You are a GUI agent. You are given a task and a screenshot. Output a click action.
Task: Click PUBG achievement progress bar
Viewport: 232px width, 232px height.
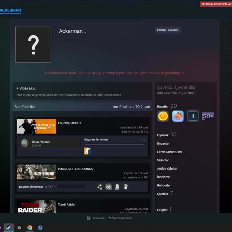point(70,187)
